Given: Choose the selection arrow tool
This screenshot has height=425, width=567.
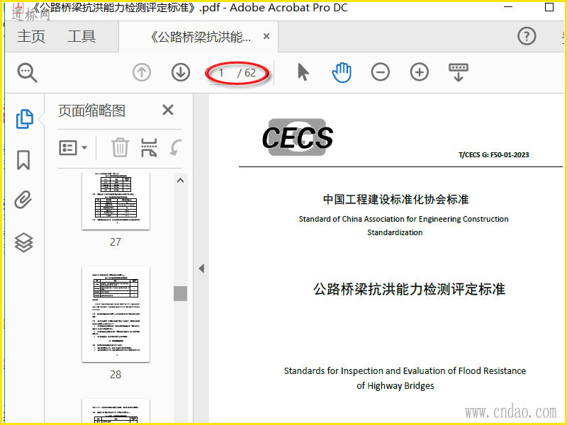Looking at the screenshot, I should [x=303, y=72].
